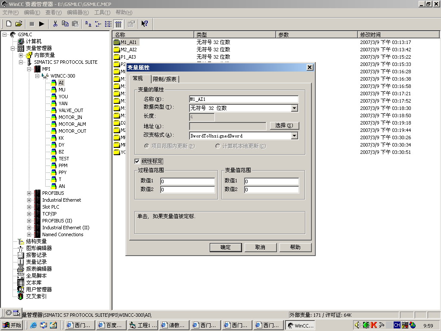
Task: Expand the 内部变量 node
Action: (21, 55)
